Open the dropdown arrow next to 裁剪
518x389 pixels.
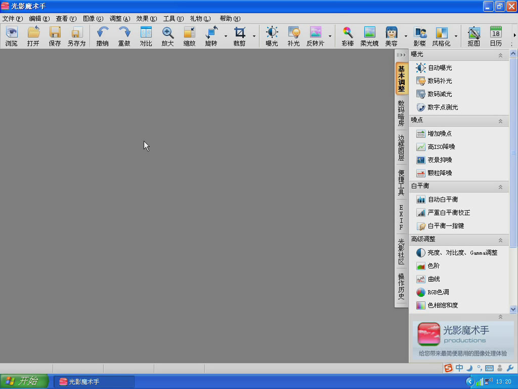click(254, 36)
